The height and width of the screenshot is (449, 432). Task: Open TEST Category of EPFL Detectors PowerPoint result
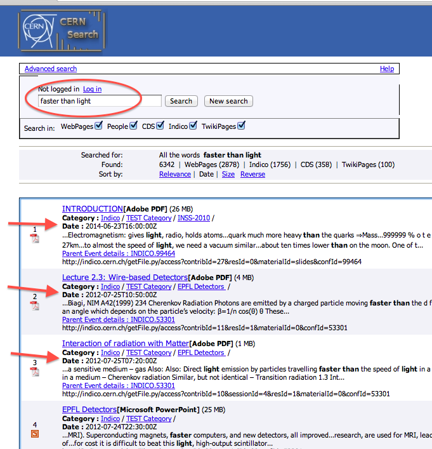coord(149,419)
